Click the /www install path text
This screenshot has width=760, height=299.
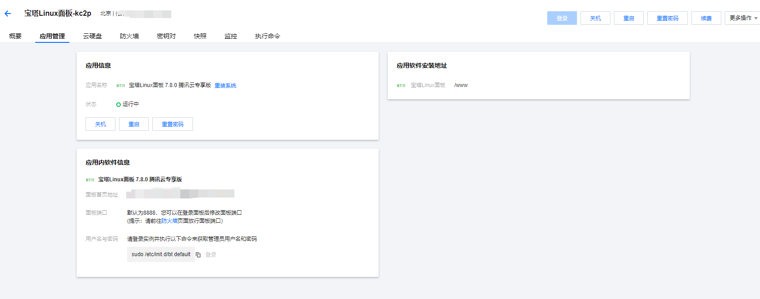[x=461, y=85]
